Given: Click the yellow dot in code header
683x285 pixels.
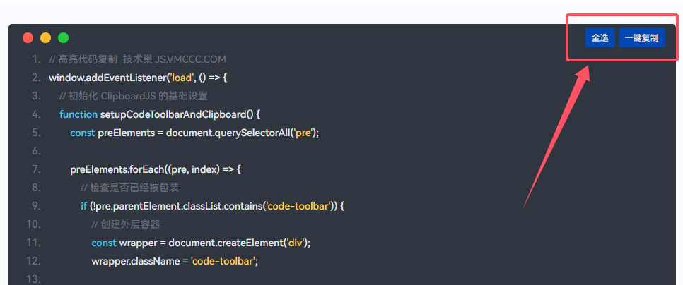Looking at the screenshot, I should pos(46,37).
